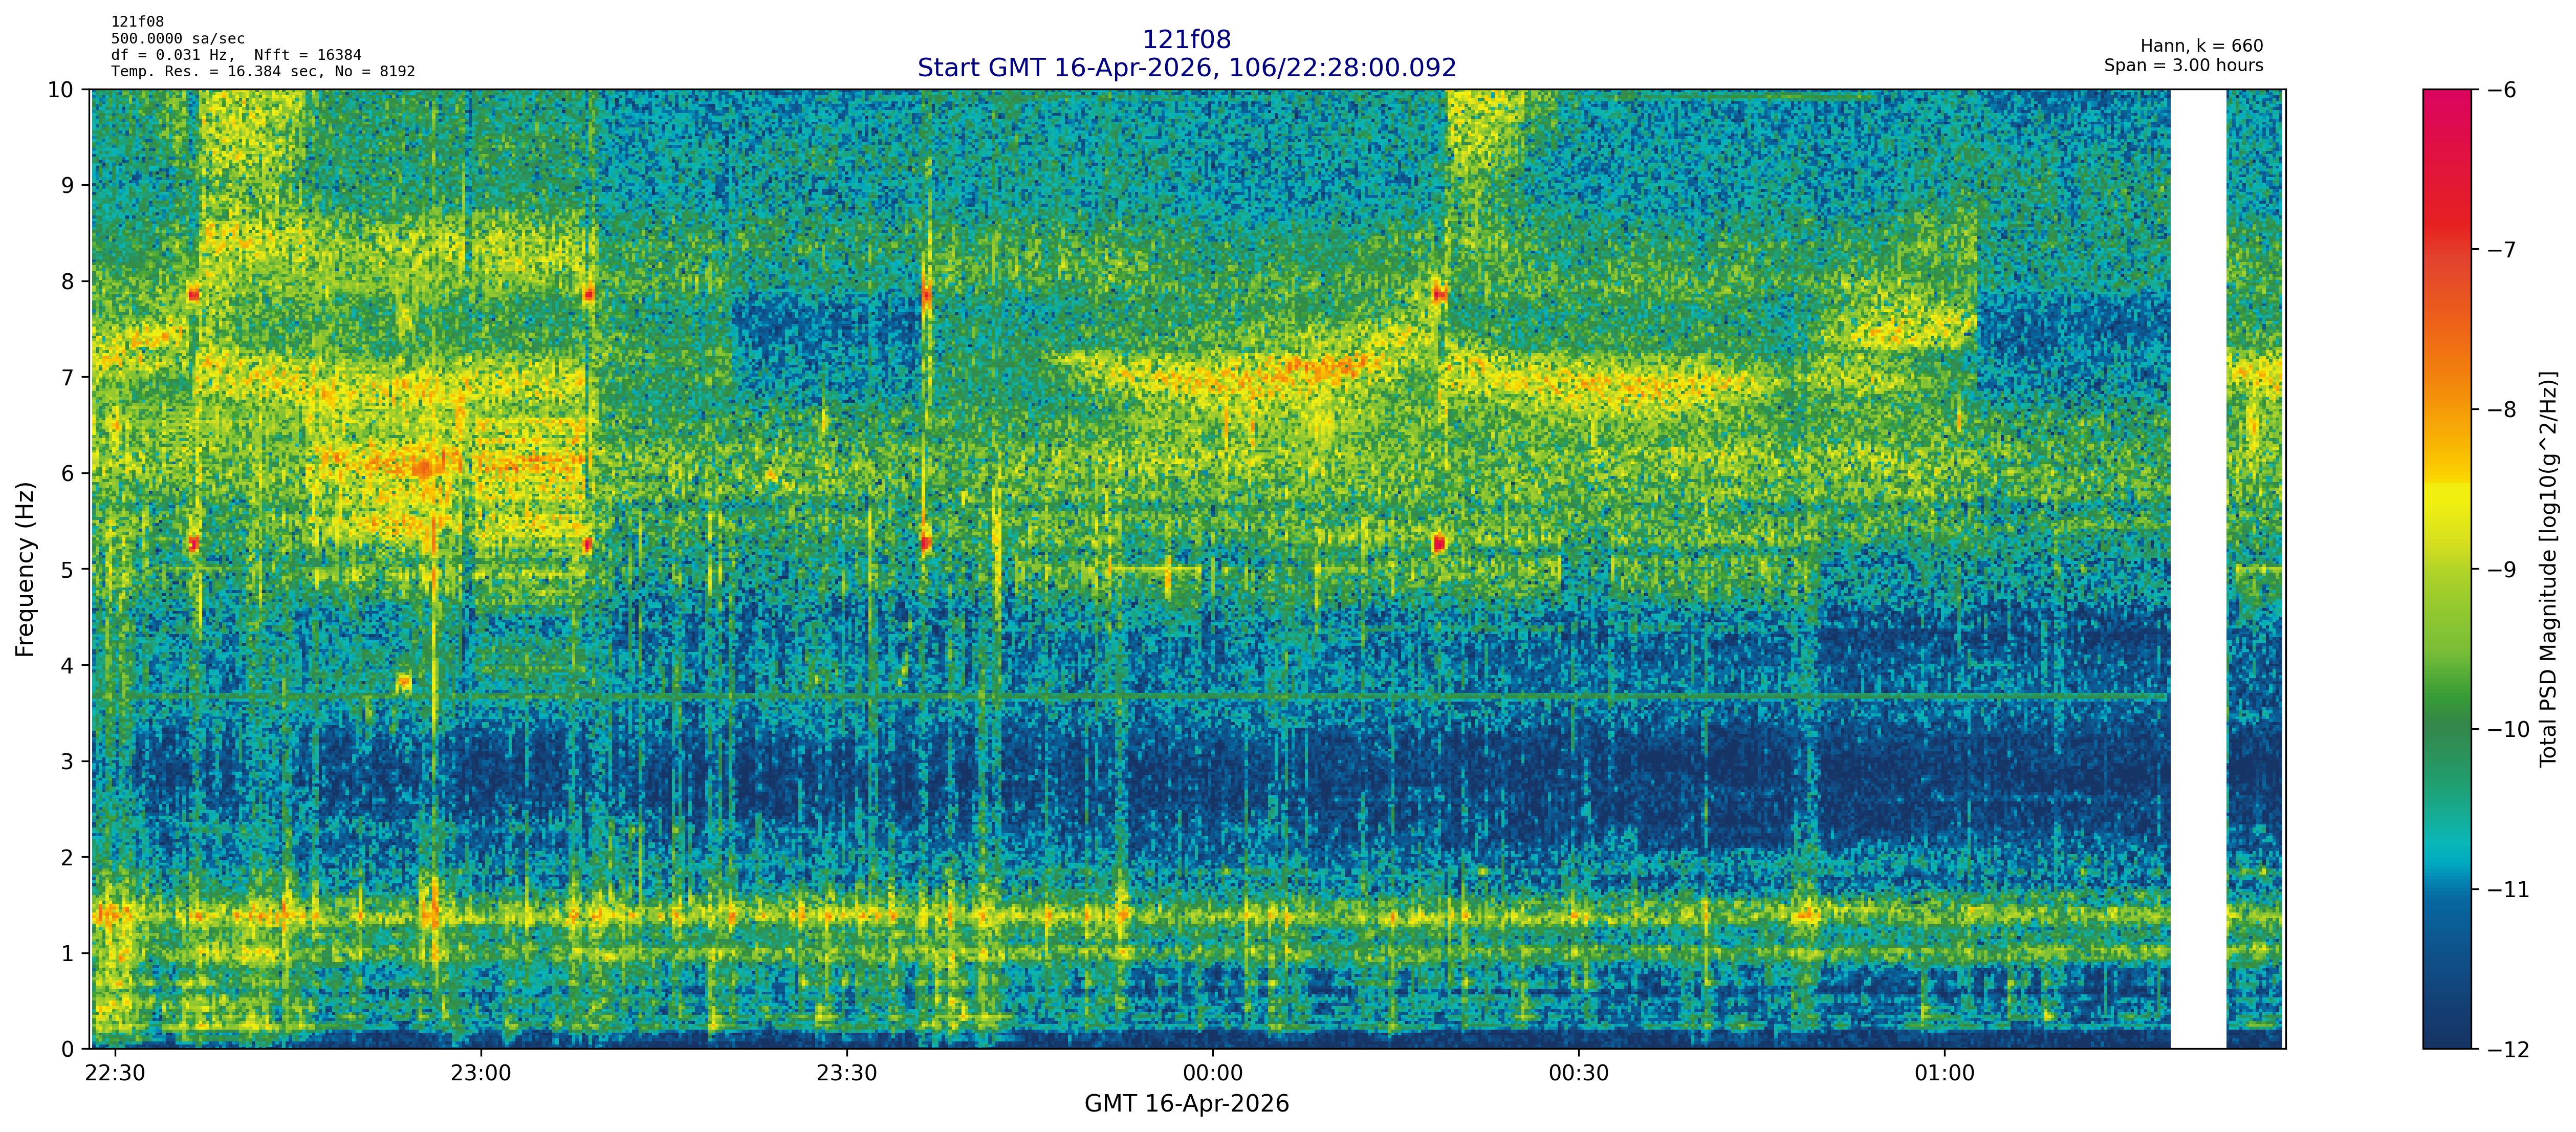Click the plot title '121f08'
Viewport: 2576px width, 1132px height.
pyautogui.click(x=1186, y=40)
